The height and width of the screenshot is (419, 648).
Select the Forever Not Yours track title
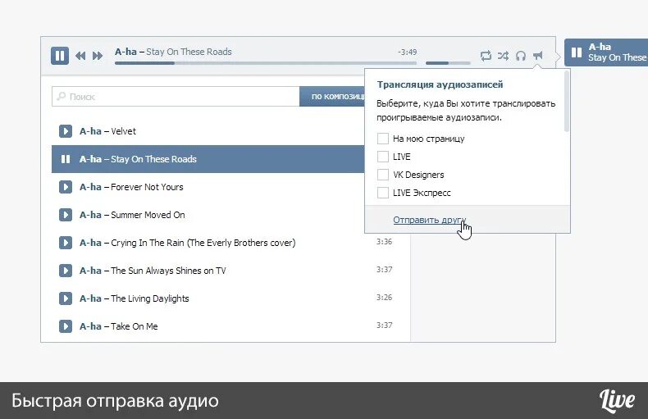pyautogui.click(x=147, y=187)
